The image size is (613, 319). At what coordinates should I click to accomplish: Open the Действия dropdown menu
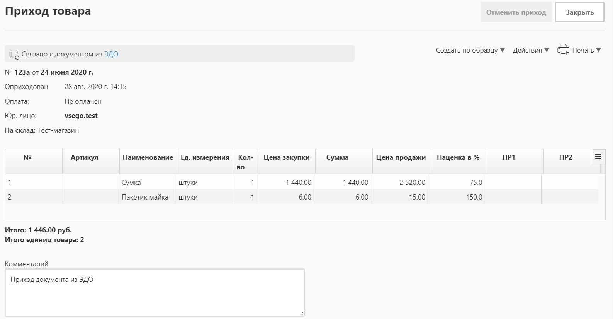[531, 50]
